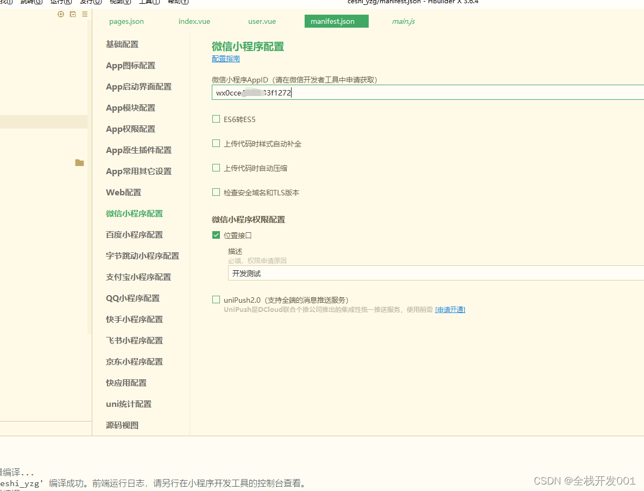The width and height of the screenshot is (644, 491).
Task: Click the locate-file crosshair icon above project explorer
Action: pos(60,14)
